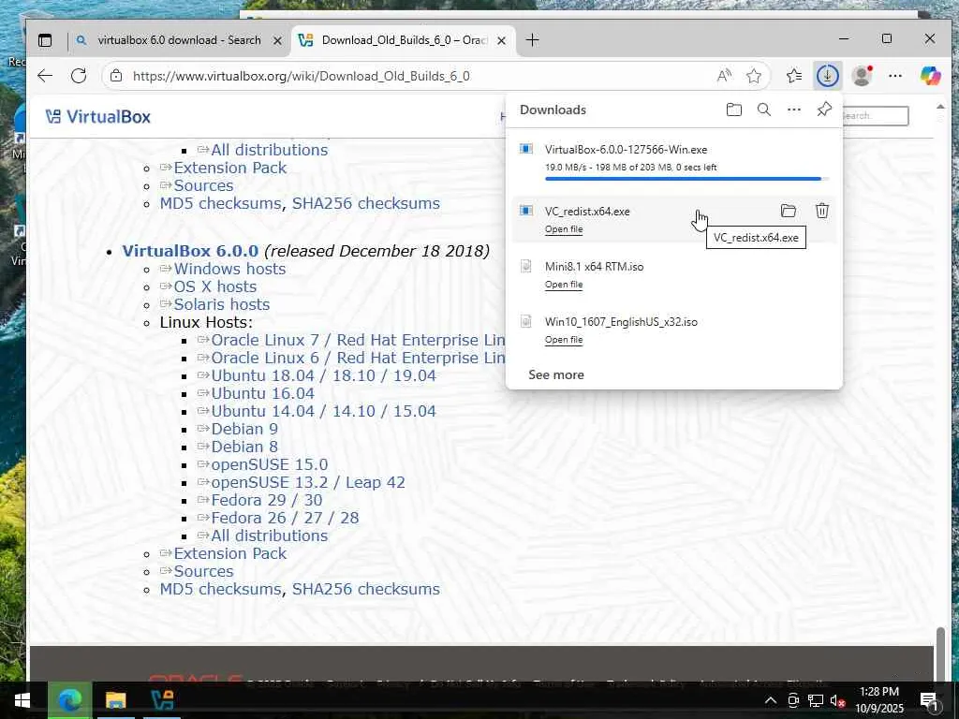Open the muted volume tray icon

click(837, 700)
